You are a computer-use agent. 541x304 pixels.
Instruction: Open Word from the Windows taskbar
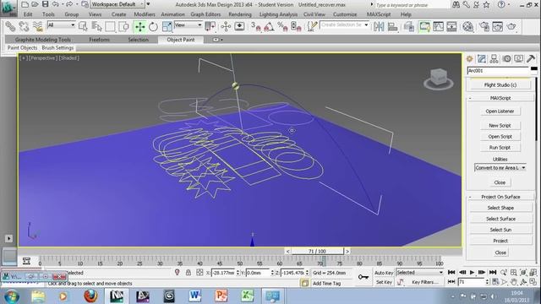click(x=194, y=296)
